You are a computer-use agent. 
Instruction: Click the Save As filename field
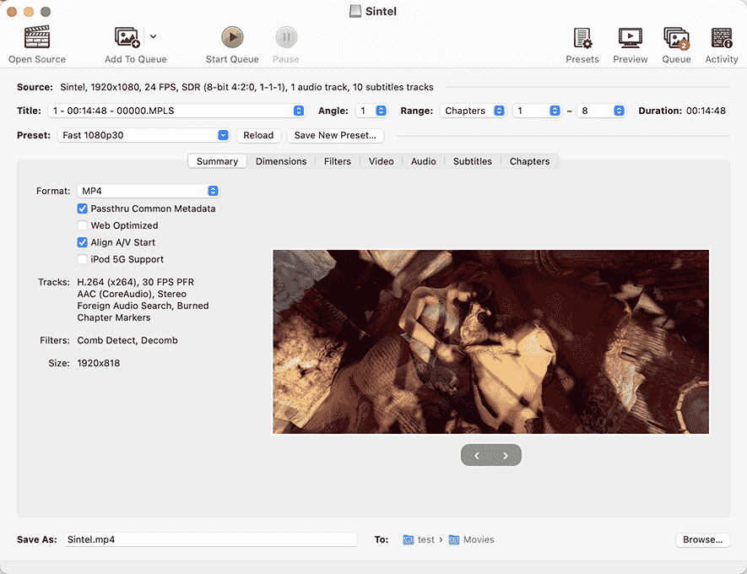tap(210, 539)
